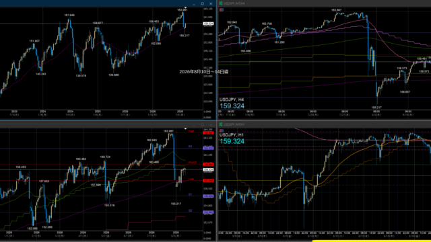This screenshot has height=242, width=431.
Task: Click the chart shift triangle on the bottom-left chart
Action: click(186, 128)
